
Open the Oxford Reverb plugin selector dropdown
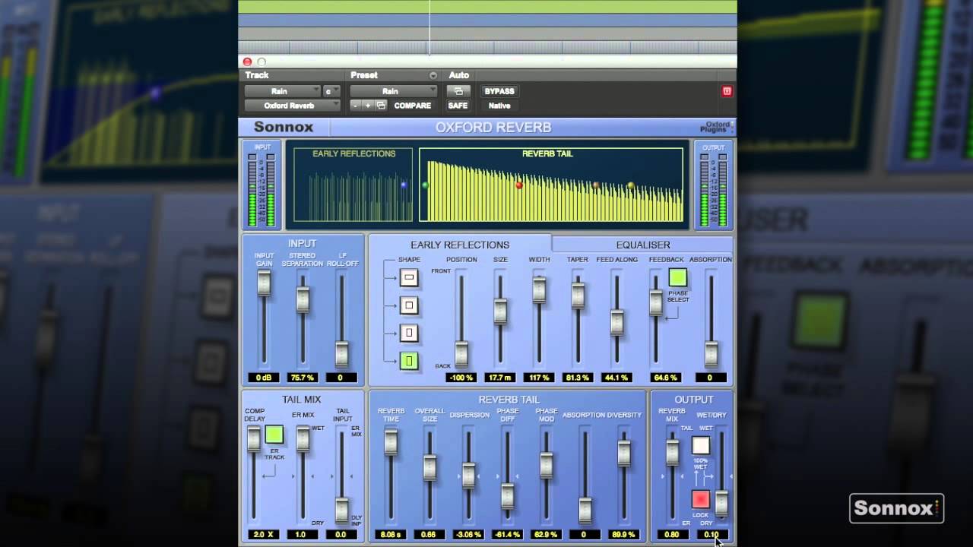click(x=292, y=106)
